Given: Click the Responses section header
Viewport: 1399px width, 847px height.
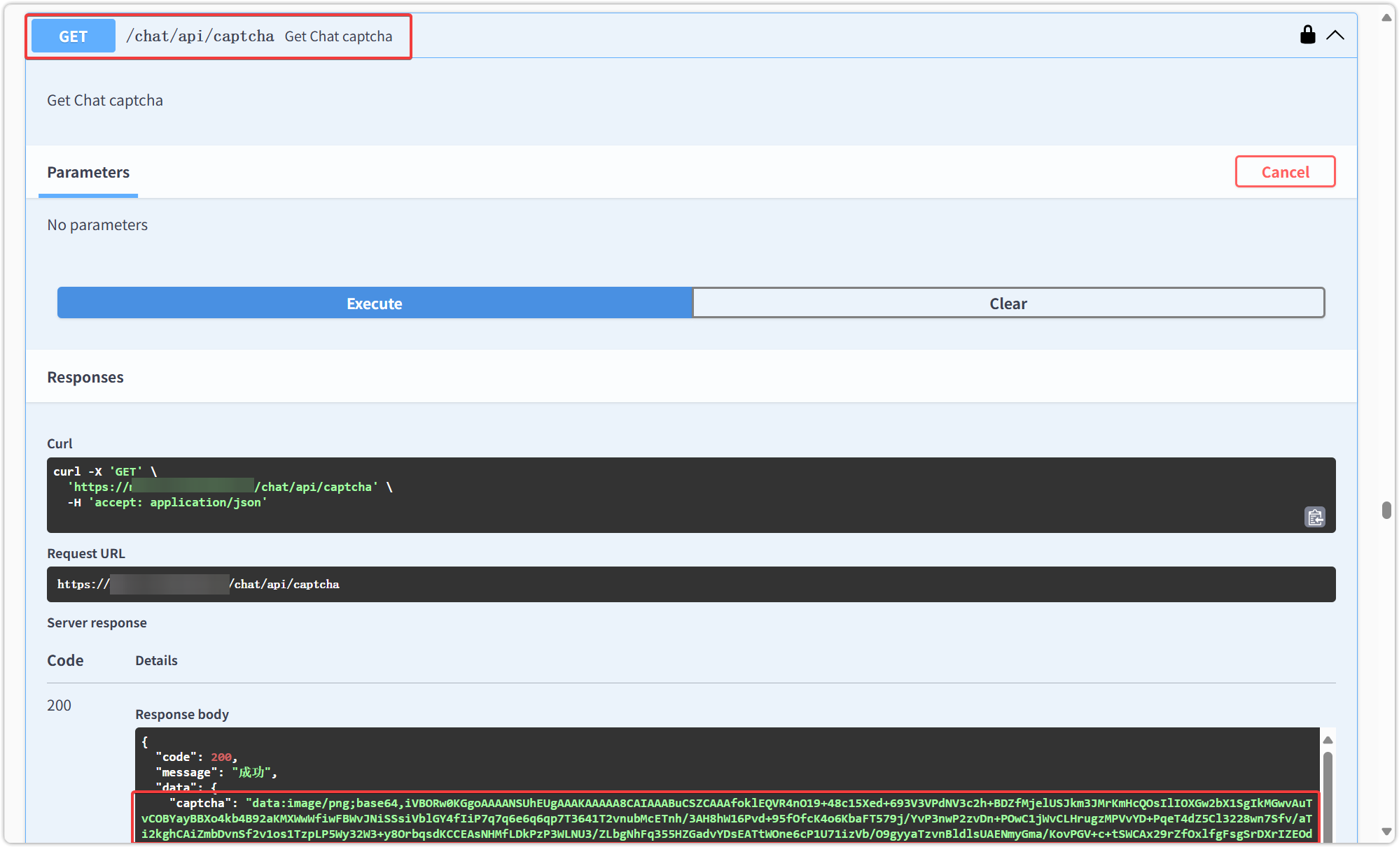Looking at the screenshot, I should click(x=85, y=378).
